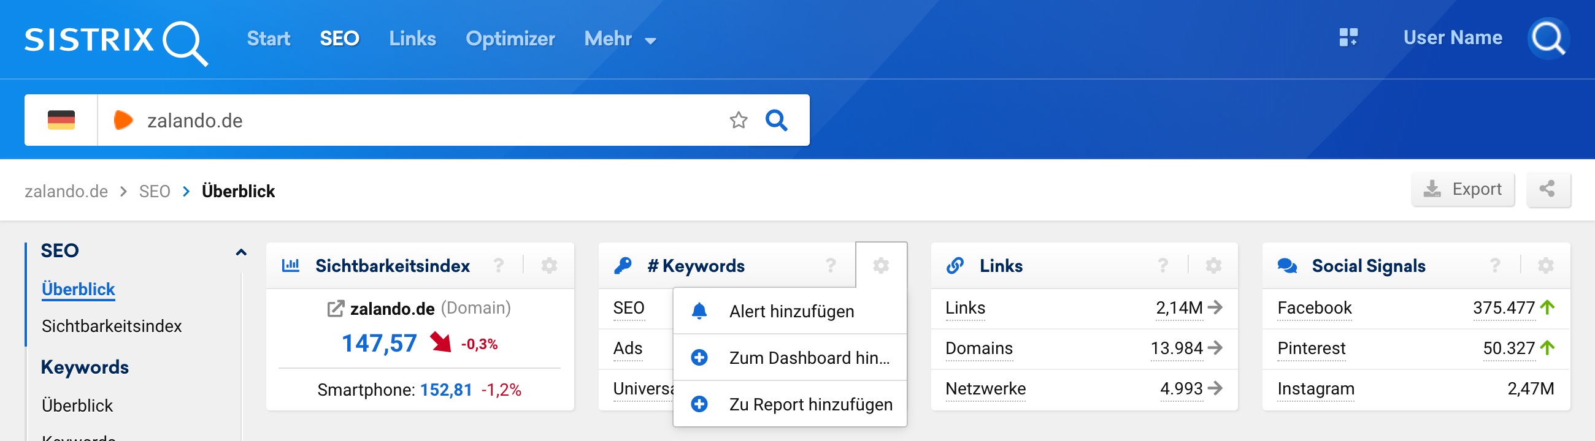Open help for the Links card
This screenshot has height=441, width=1595.
(1163, 265)
